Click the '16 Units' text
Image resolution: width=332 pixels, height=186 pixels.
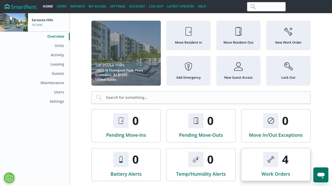coord(37,25)
